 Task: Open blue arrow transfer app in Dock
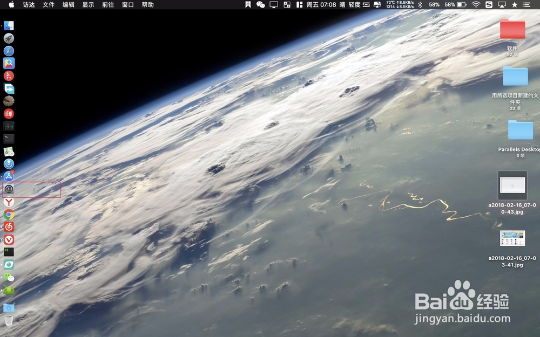point(9,88)
